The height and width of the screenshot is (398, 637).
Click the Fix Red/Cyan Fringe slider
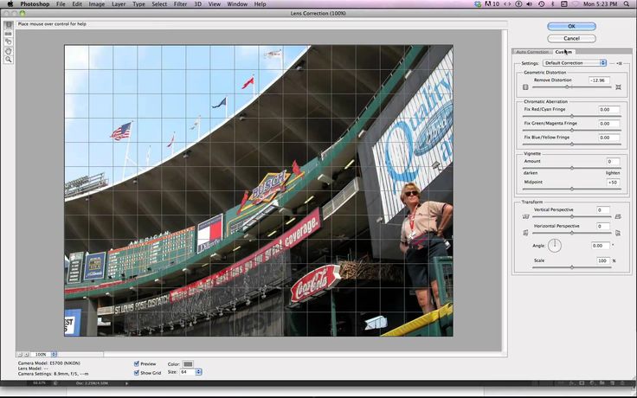coord(572,116)
